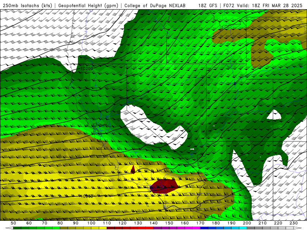307x230 pixels.
Task: Click the 10200 height contour label
Action: [87, 69]
